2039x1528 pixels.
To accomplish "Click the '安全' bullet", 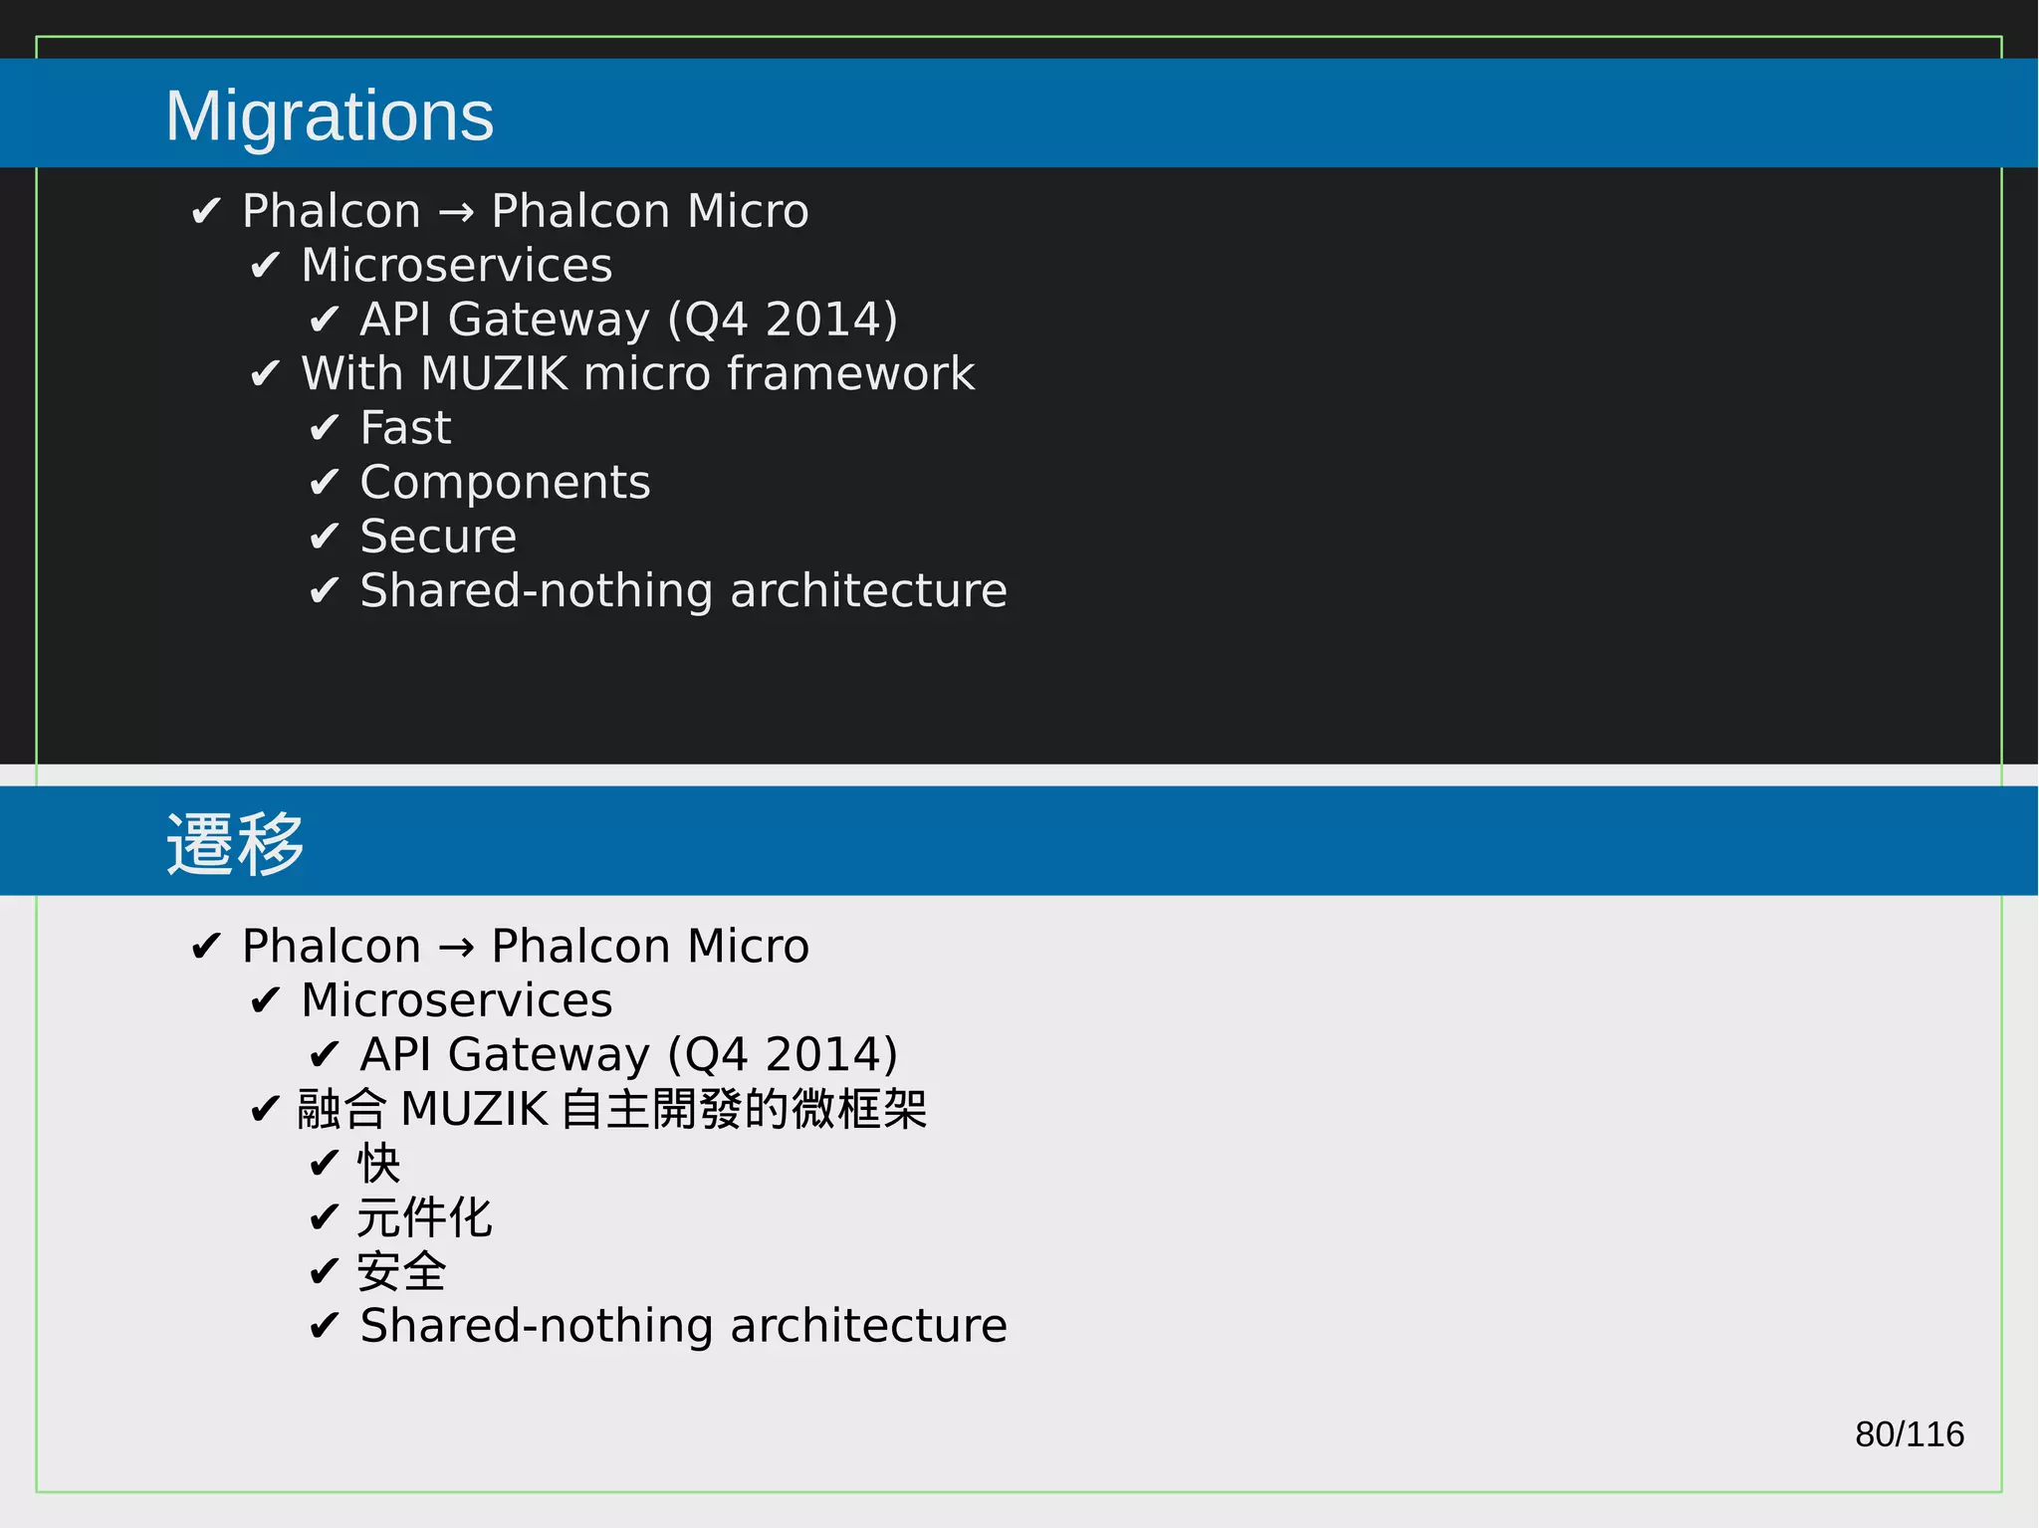I will (x=402, y=1271).
